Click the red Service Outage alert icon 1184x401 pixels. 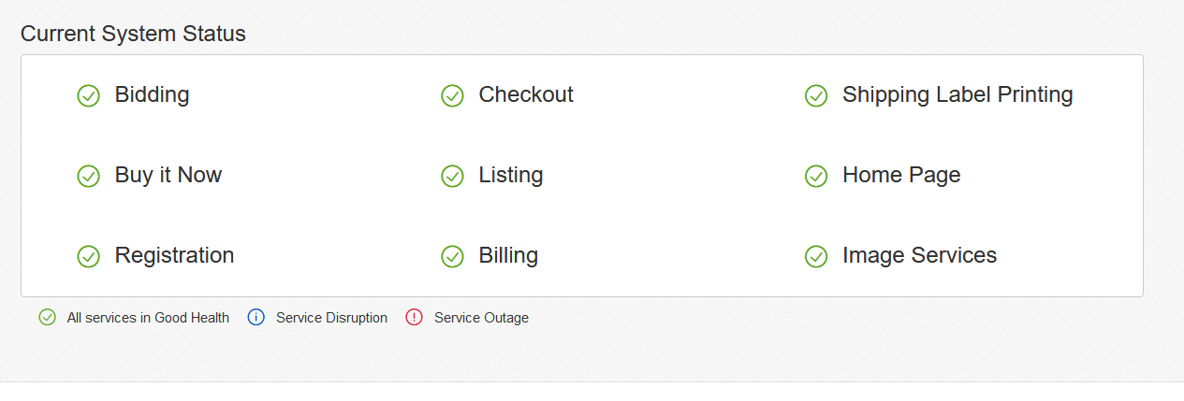tap(415, 318)
